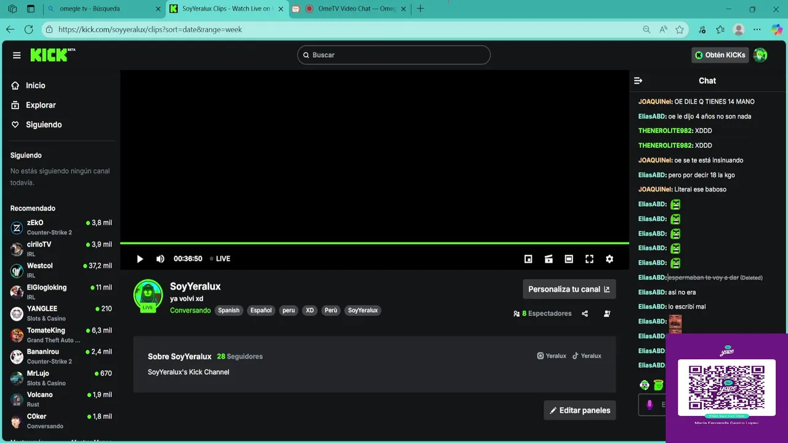Select the Español tag
788x443 pixels.
coord(261,311)
